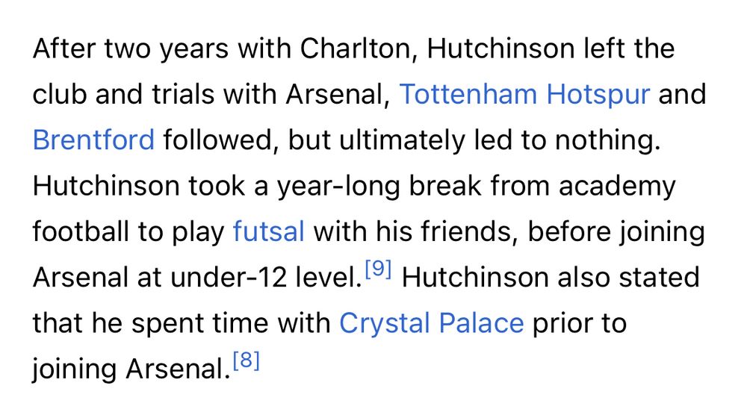Place cursor on "year-long" text
Image resolution: width=747 pixels, height=409 pixels.
[338, 187]
